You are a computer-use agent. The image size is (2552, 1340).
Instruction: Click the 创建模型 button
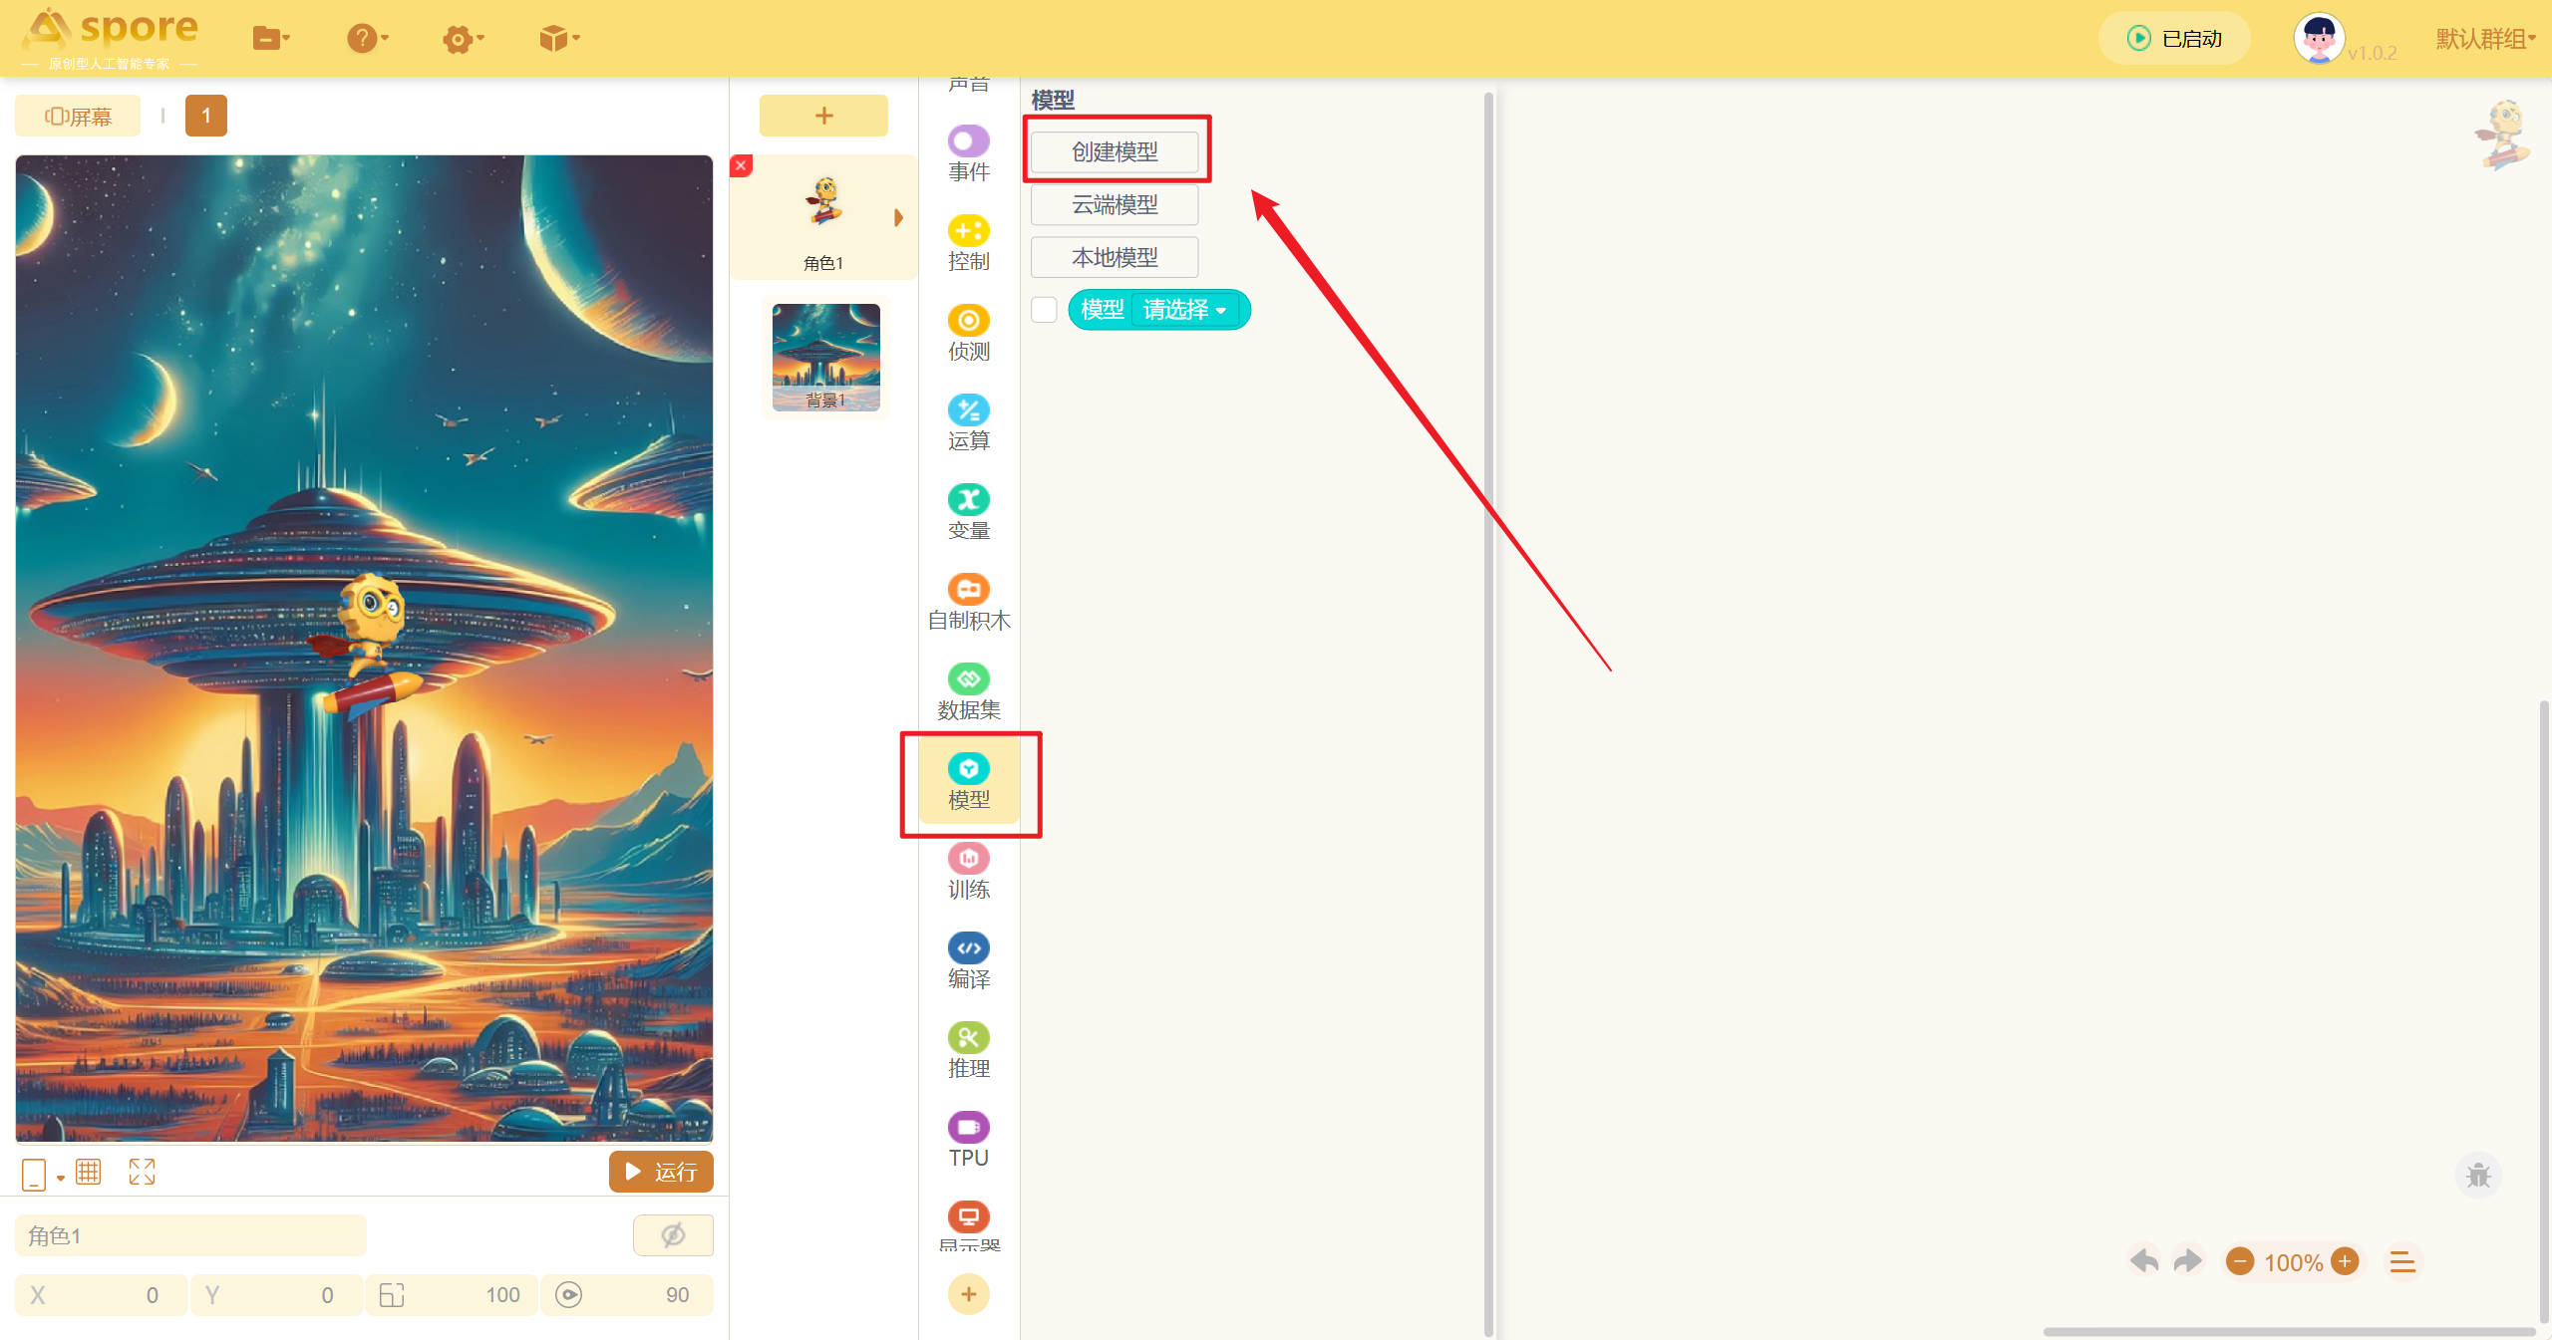point(1115,151)
